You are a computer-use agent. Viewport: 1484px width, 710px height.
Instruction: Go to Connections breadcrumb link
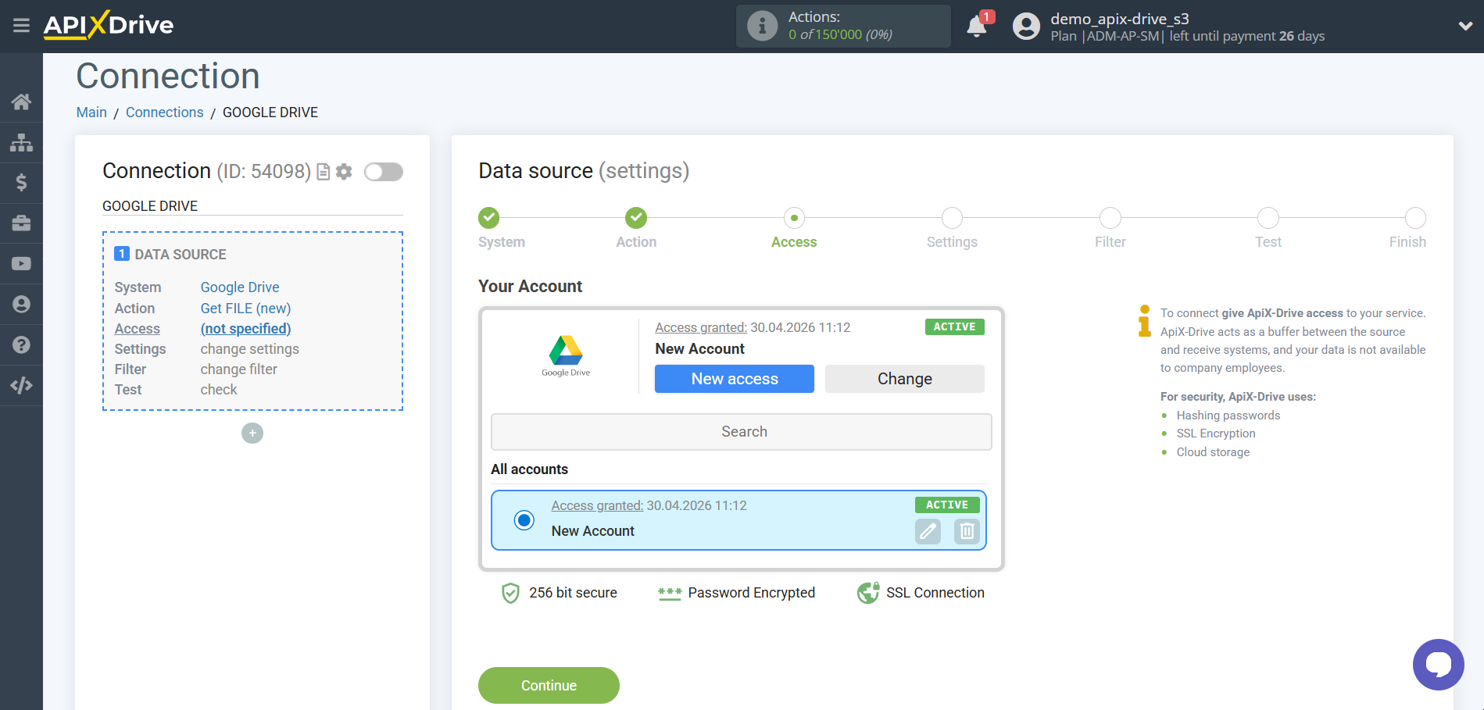[165, 112]
